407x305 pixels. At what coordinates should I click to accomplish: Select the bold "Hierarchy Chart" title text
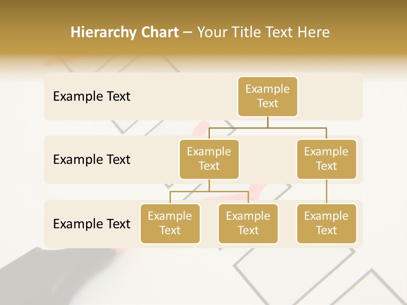point(124,32)
